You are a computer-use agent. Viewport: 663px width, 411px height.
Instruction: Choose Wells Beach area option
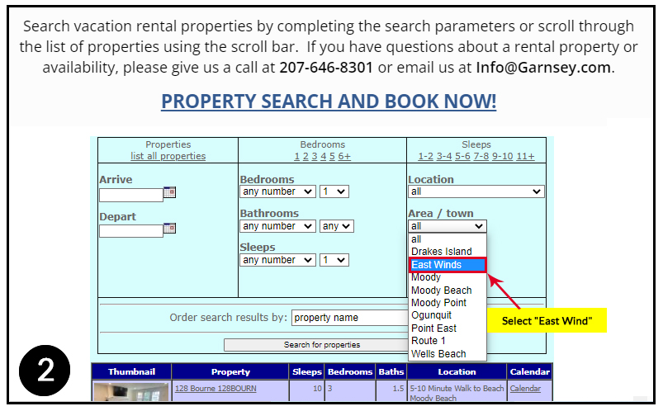(438, 354)
